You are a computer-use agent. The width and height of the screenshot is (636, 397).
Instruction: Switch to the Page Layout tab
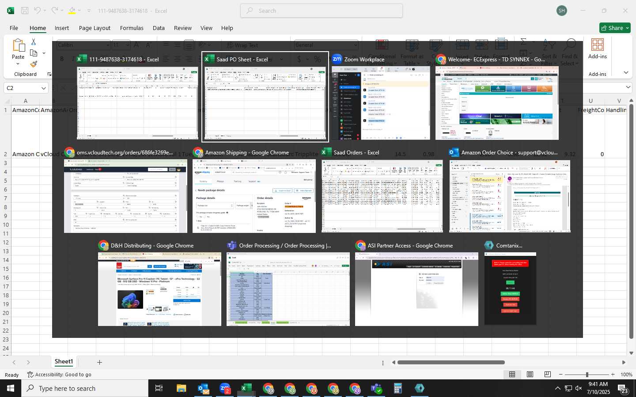[95, 28]
